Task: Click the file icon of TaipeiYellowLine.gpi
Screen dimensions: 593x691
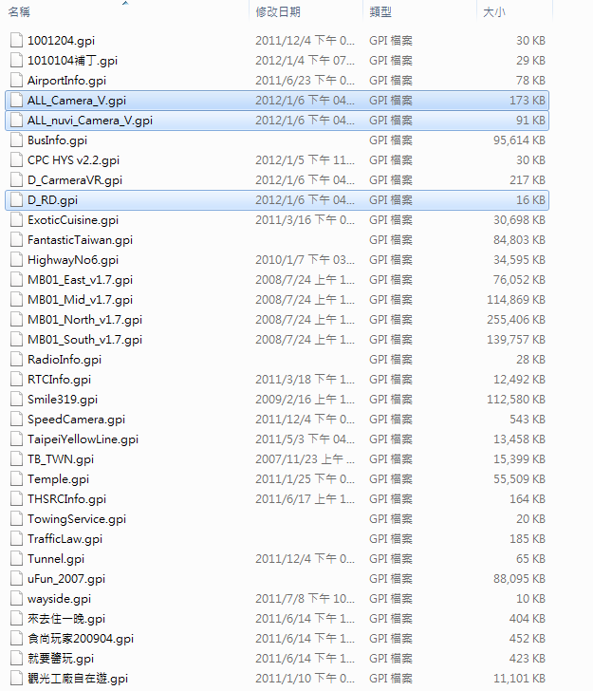Action: pos(17,439)
